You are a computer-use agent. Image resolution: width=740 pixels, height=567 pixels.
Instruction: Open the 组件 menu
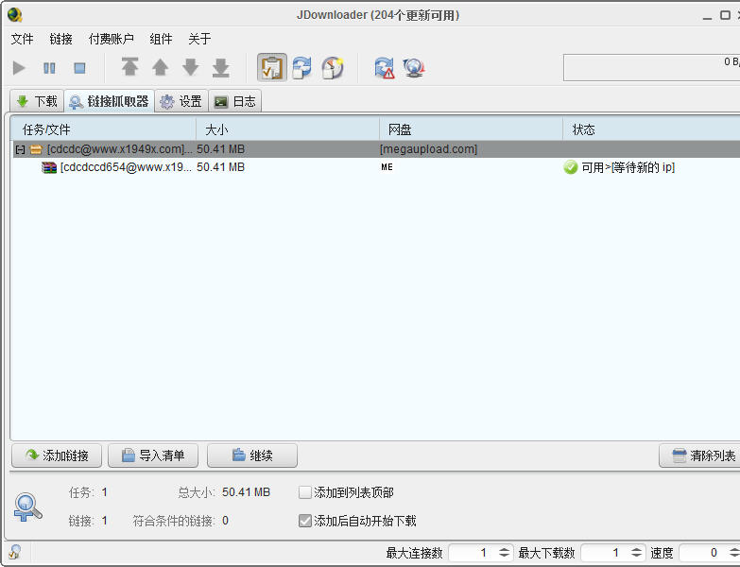(161, 39)
